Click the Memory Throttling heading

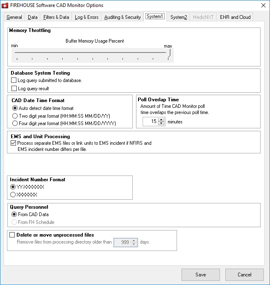click(x=30, y=30)
